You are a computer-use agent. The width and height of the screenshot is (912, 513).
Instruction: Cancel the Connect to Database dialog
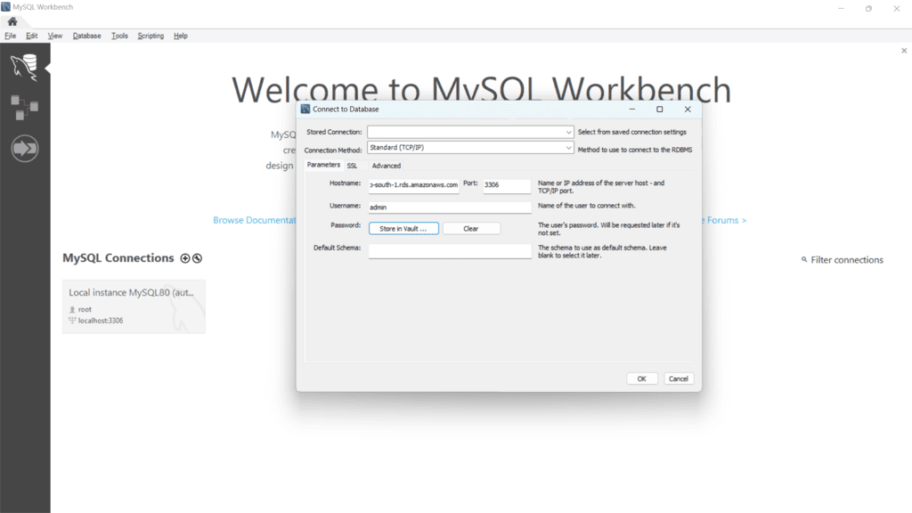click(x=678, y=379)
